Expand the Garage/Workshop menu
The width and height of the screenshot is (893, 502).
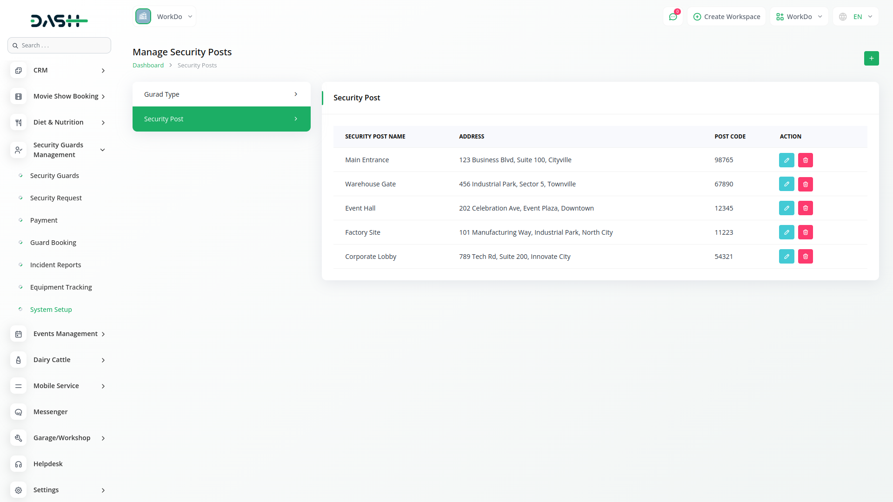tap(103, 438)
